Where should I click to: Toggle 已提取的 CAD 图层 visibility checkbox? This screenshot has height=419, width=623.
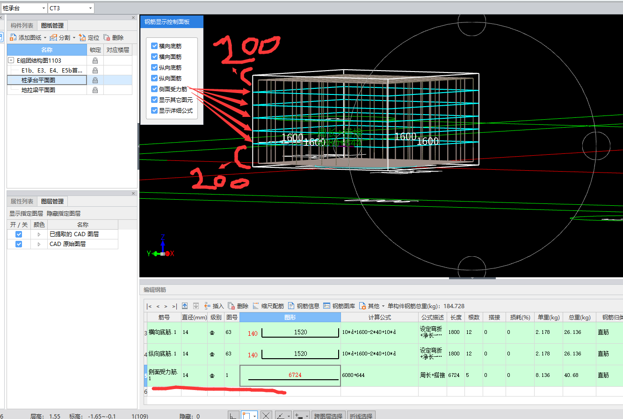click(19, 234)
